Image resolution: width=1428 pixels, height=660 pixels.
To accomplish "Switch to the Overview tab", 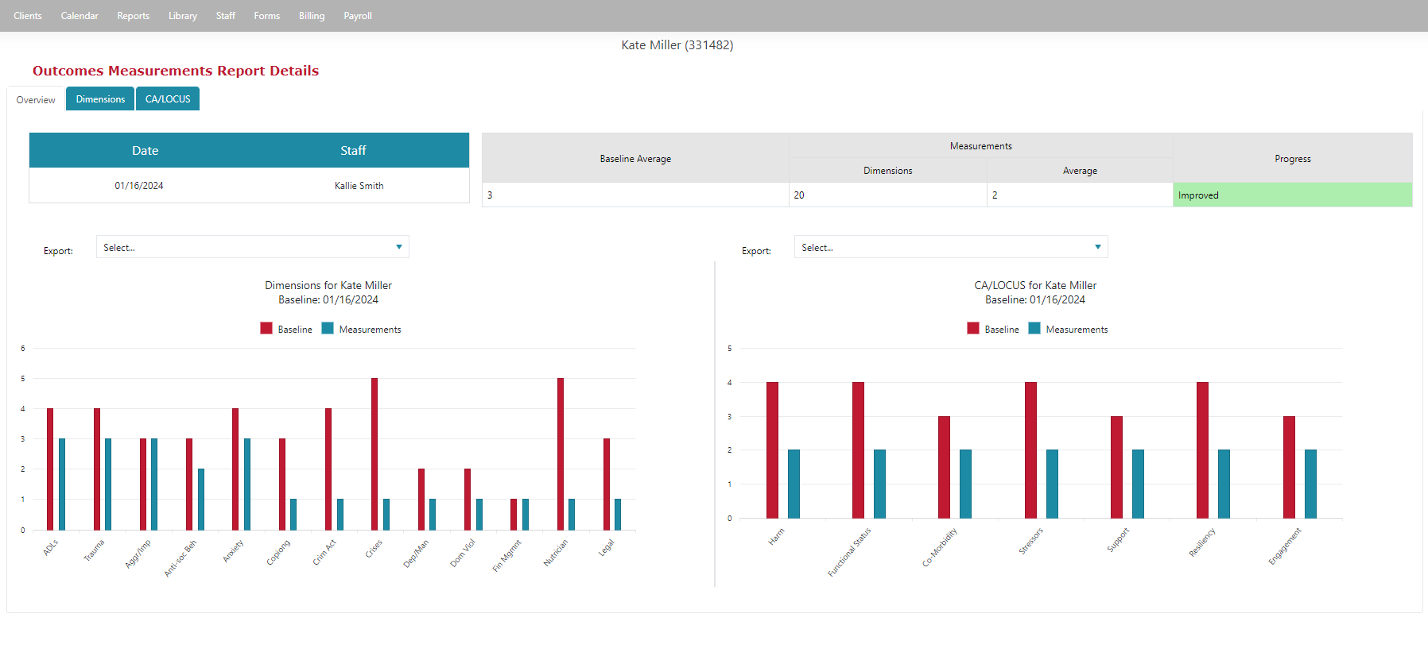I will (x=36, y=100).
